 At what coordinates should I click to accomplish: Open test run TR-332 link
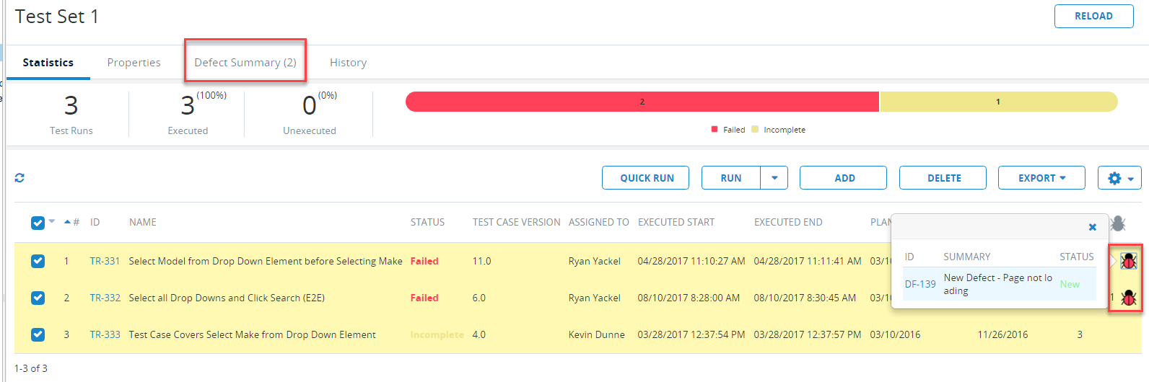[x=105, y=298]
